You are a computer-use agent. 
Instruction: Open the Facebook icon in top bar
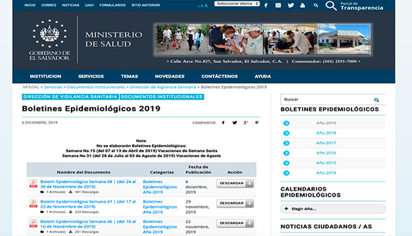point(266,5)
